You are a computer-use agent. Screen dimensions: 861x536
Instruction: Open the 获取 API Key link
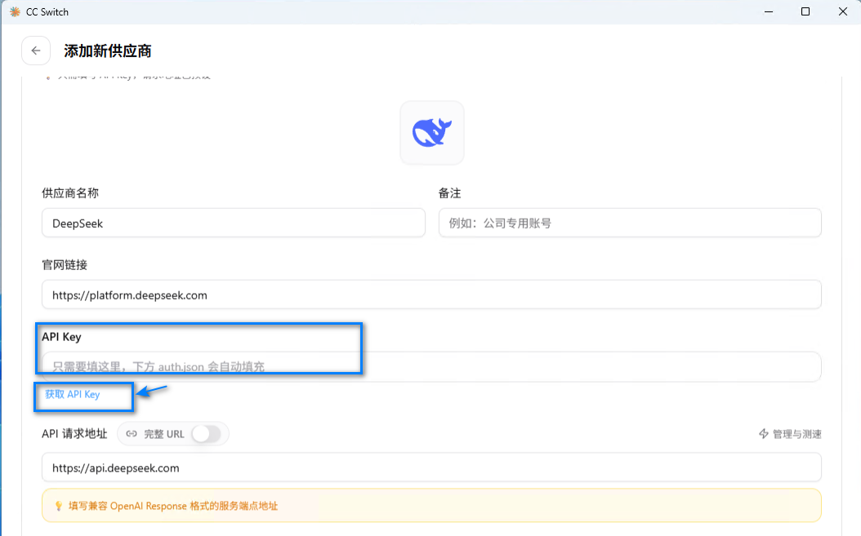pos(73,395)
